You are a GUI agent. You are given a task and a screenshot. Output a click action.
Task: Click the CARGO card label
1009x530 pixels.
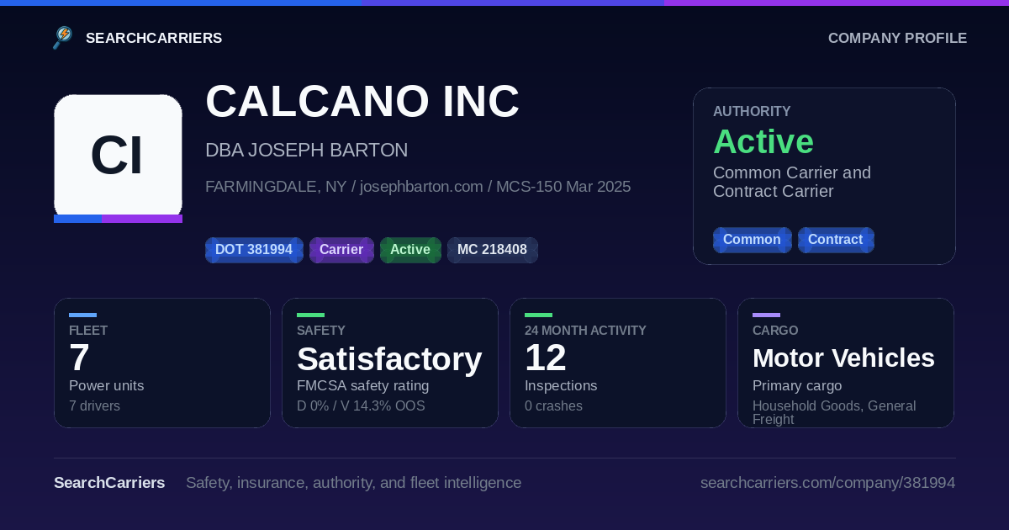tap(775, 331)
